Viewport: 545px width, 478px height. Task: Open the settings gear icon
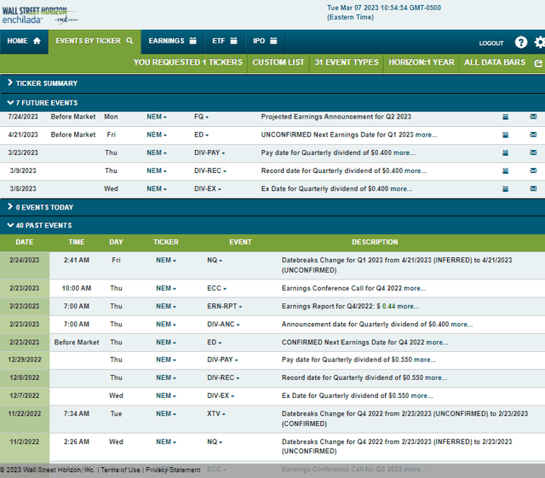coord(540,42)
